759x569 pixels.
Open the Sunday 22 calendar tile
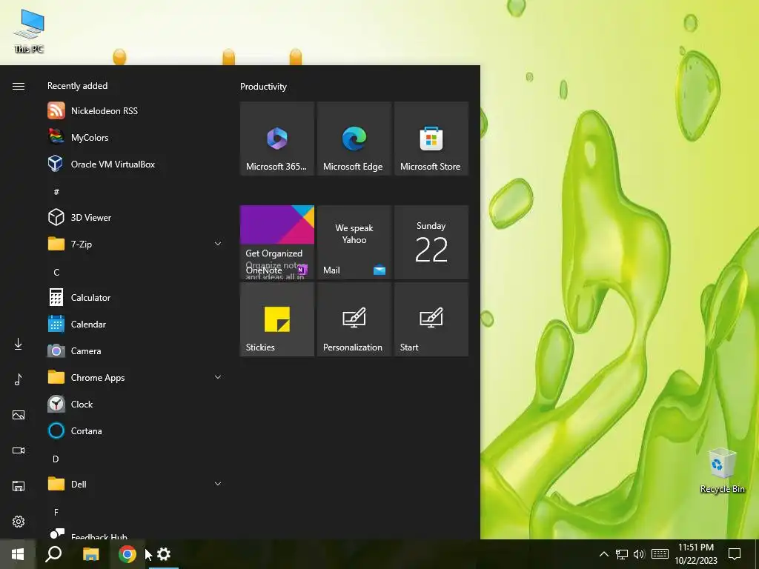click(x=431, y=242)
